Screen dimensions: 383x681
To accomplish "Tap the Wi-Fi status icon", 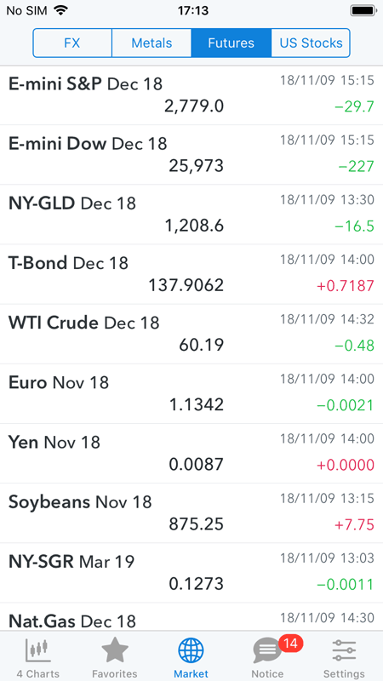I will [x=61, y=10].
